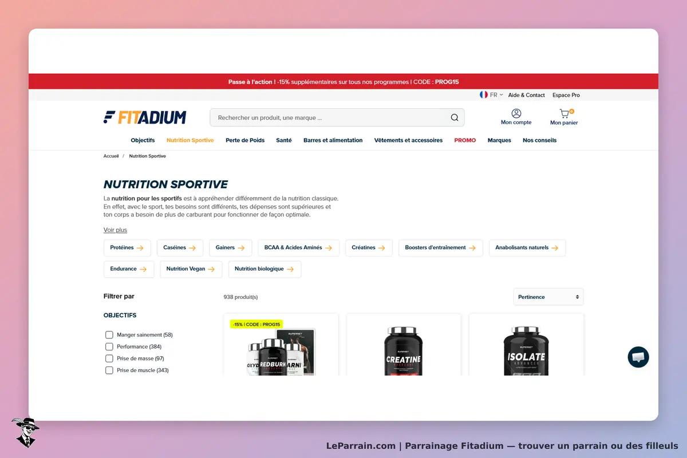The width and height of the screenshot is (687, 458).
Task: Click the Espace Pro link
Action: coord(566,95)
